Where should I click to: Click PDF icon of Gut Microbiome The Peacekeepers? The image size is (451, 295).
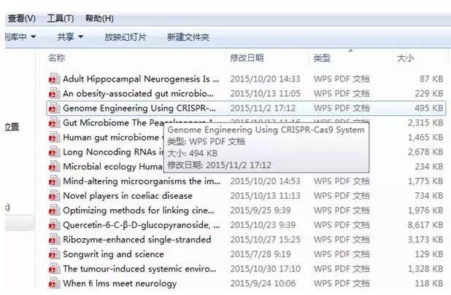coord(54,122)
